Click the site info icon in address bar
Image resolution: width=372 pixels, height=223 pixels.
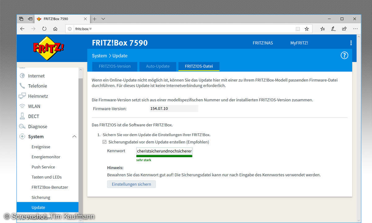70,29
